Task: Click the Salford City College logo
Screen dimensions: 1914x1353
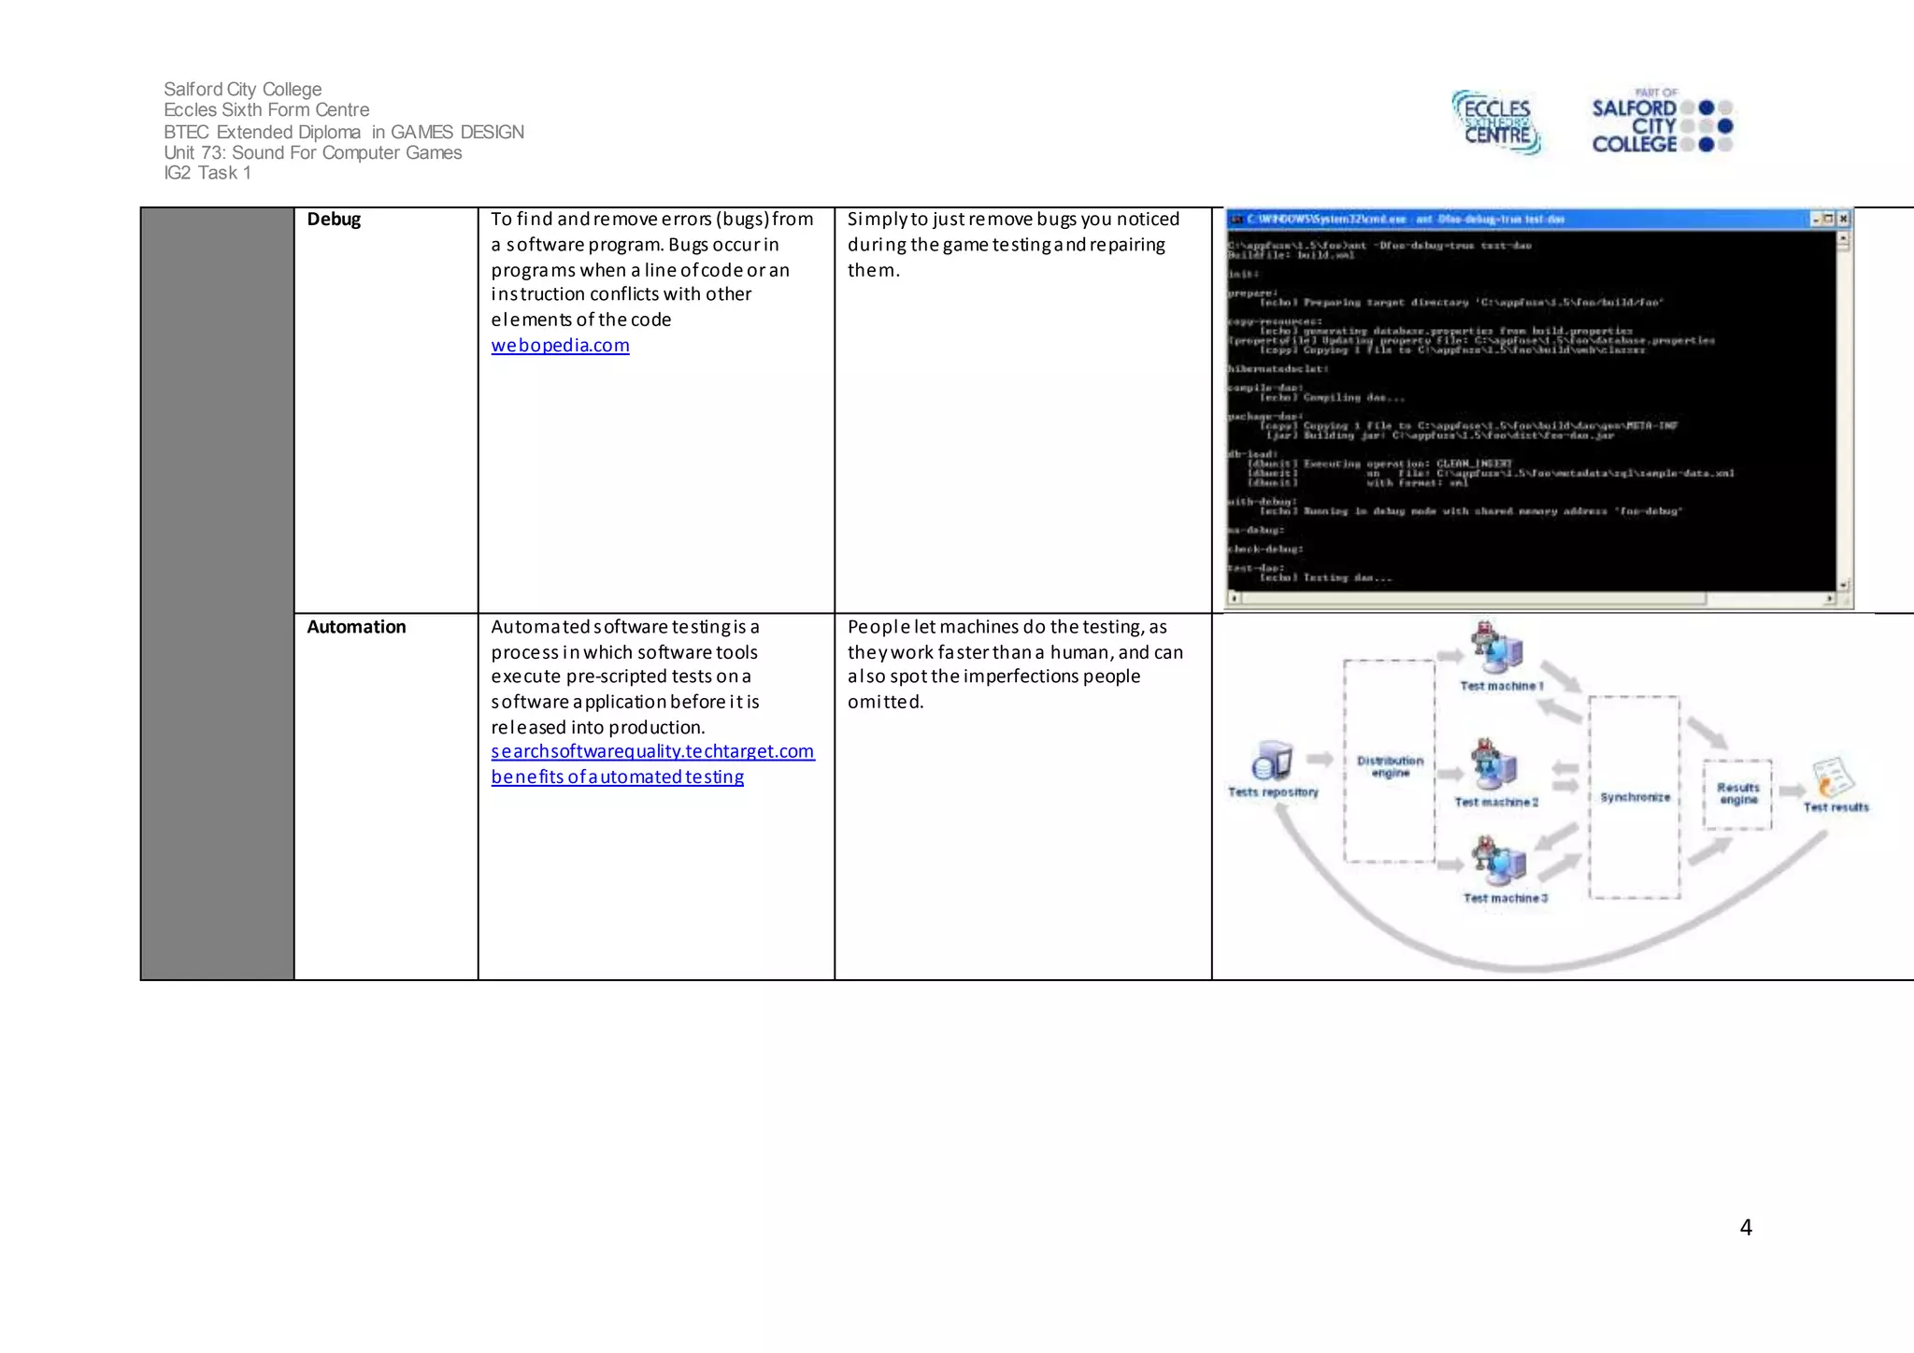Action: click(1662, 122)
